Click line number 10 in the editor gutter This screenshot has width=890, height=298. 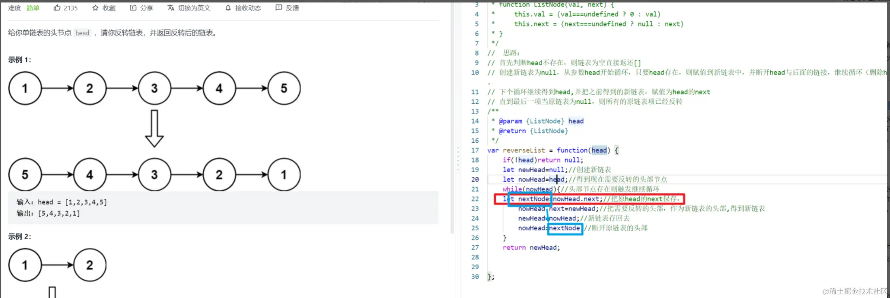click(x=475, y=72)
